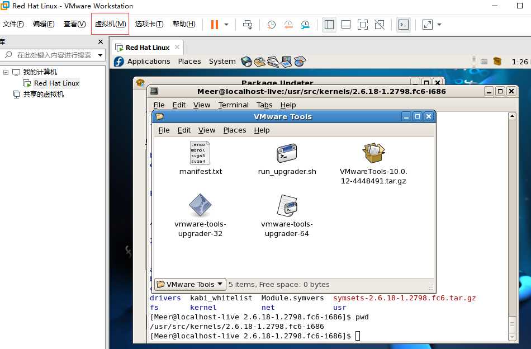Open the 编辑(E) menu
The image size is (531, 349).
point(44,24)
